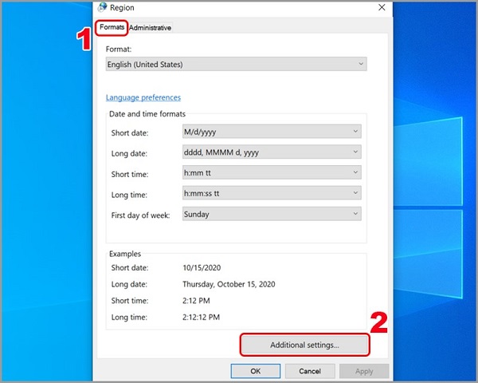
Task: Open the Language preferences link
Action: click(143, 98)
